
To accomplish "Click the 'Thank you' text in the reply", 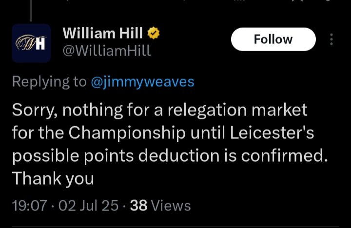I will point(53,179).
